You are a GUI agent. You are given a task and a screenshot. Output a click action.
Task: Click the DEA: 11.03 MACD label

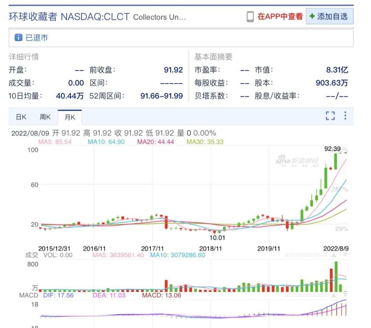(109, 295)
